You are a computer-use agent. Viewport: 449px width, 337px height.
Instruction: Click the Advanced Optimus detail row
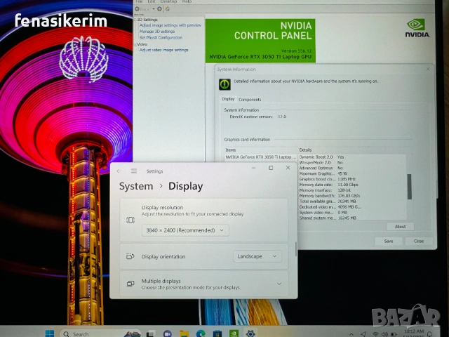352,168
